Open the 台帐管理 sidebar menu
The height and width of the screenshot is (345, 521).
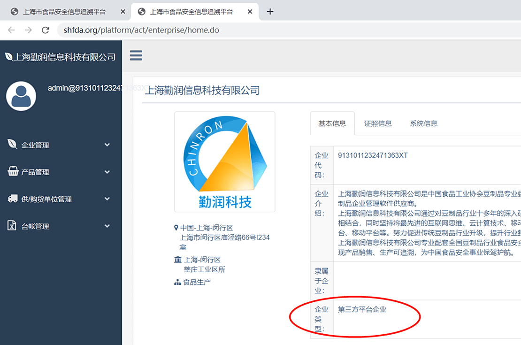pyautogui.click(x=61, y=226)
